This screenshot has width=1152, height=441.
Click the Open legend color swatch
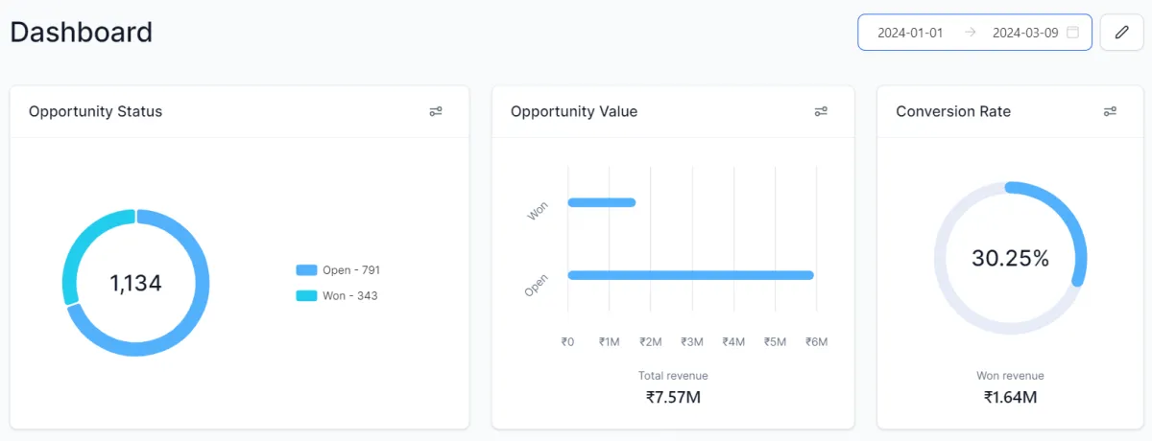[306, 270]
